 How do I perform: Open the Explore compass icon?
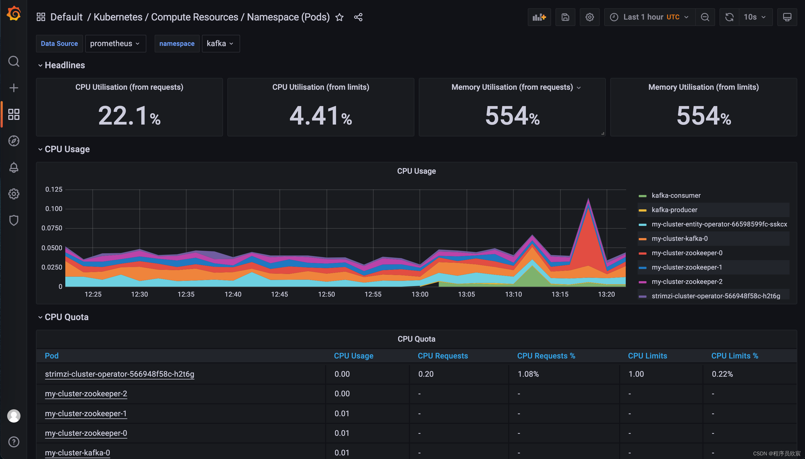point(14,141)
